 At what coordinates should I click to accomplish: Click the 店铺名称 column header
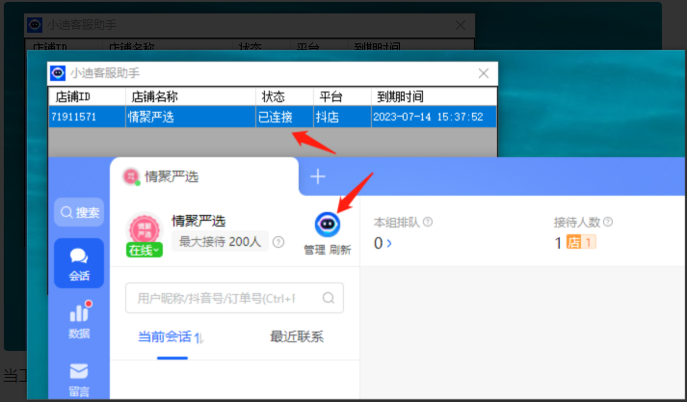(x=191, y=96)
